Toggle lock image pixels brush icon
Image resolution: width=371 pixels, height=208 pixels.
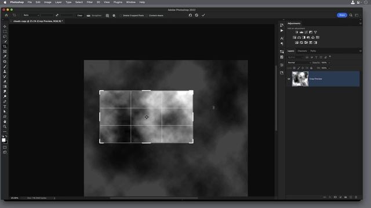[299, 68]
